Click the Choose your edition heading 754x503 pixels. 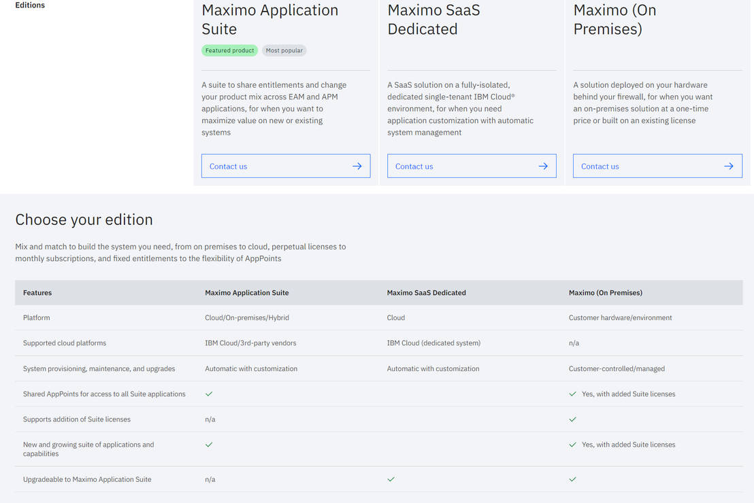[84, 220]
